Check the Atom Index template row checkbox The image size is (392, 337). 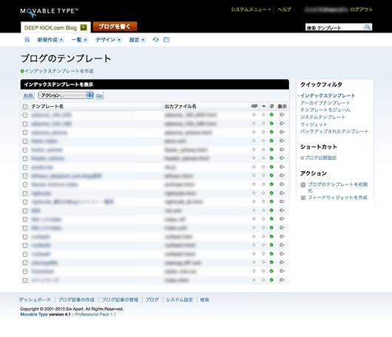click(x=25, y=141)
